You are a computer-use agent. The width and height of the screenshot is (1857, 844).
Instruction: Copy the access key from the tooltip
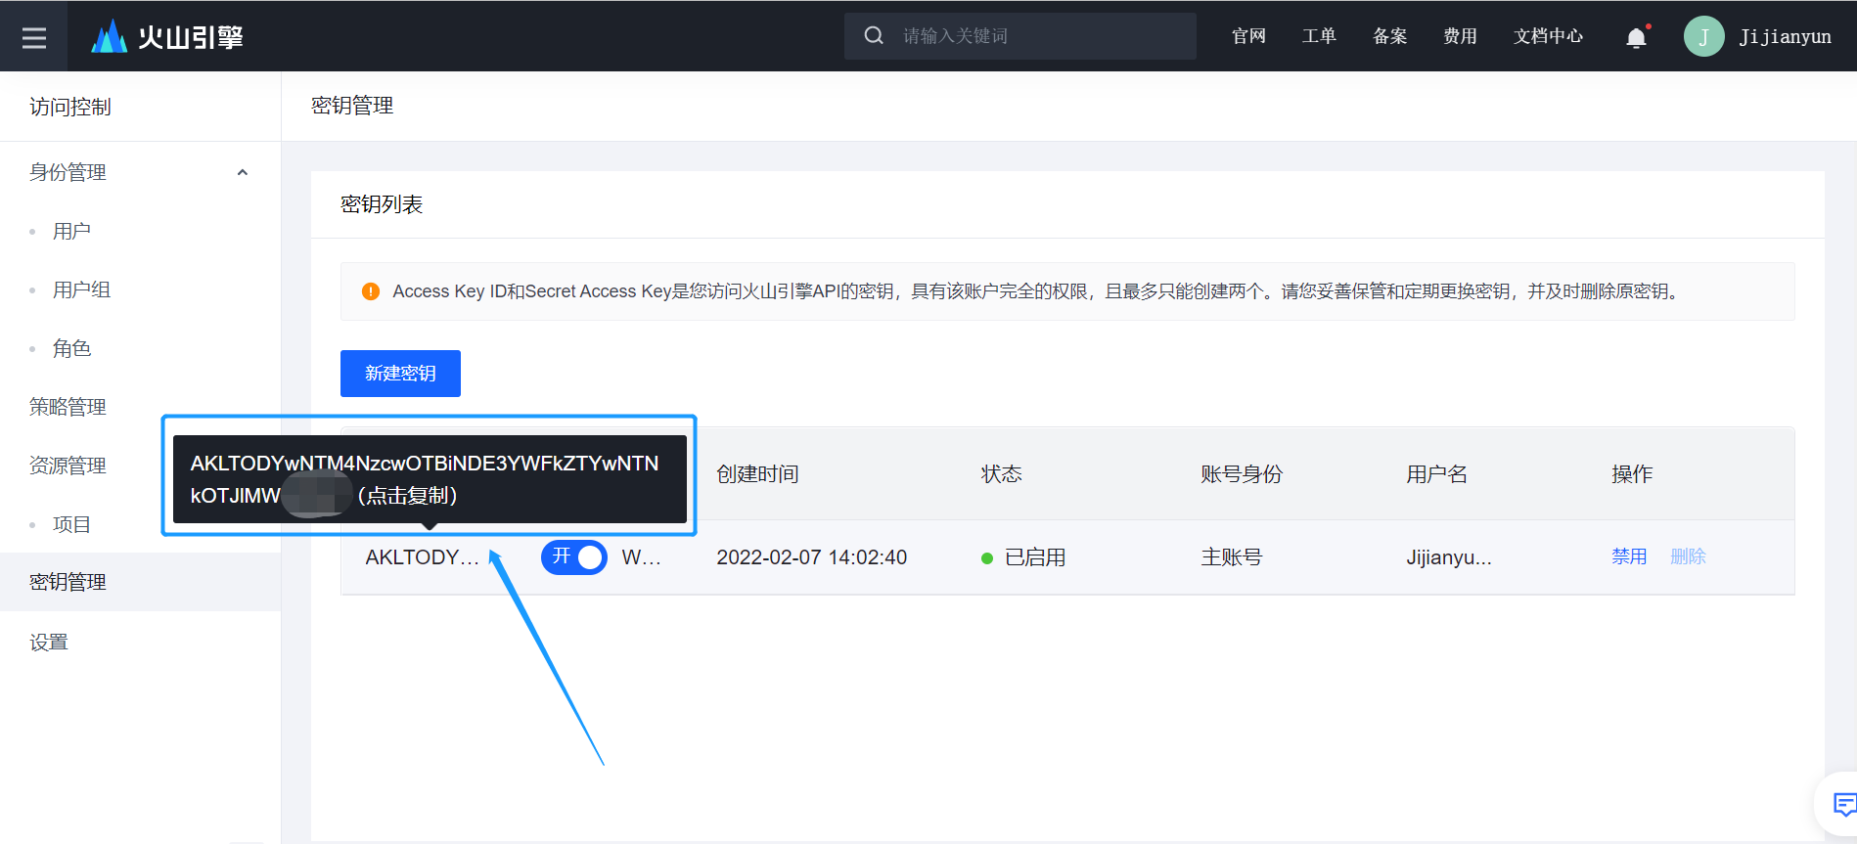pyautogui.click(x=430, y=479)
